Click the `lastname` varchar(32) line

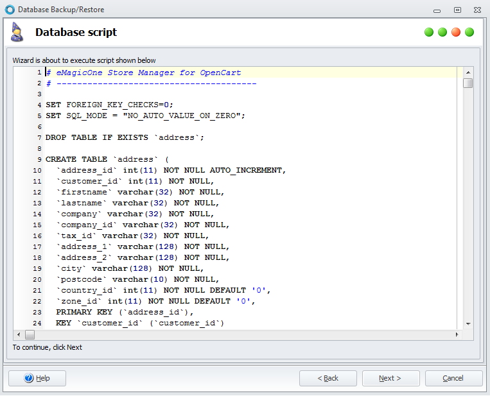[x=137, y=203]
